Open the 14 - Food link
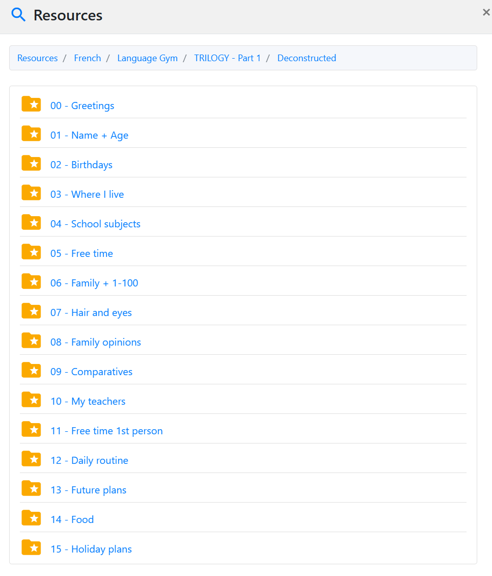This screenshot has height=576, width=492. (72, 520)
